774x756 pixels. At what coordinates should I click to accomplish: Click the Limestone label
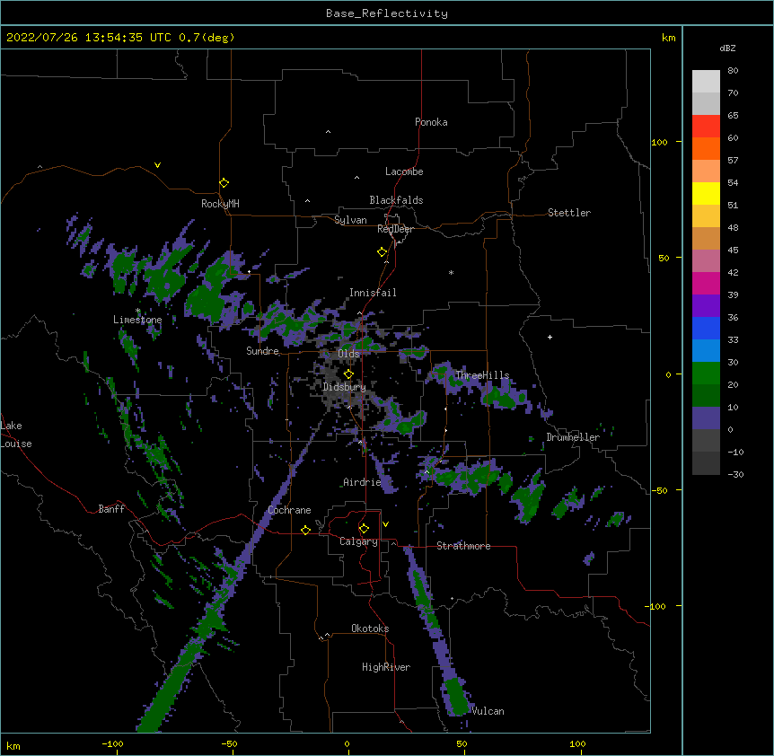pos(137,320)
